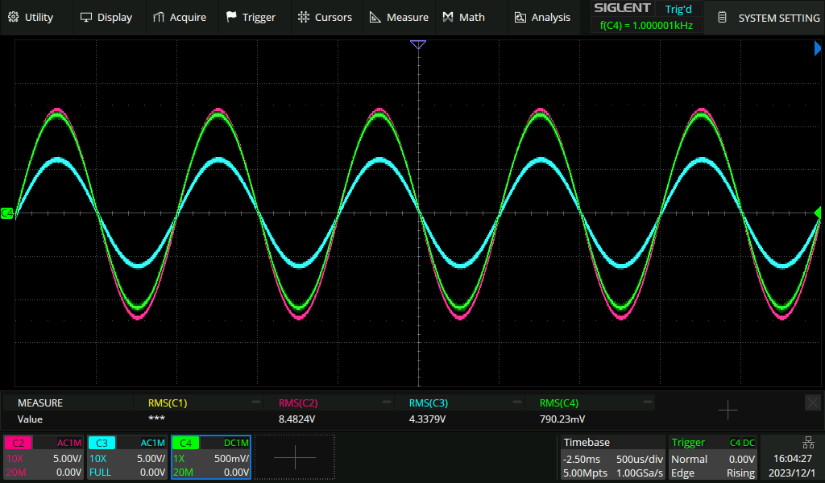Remove RMS(C2) via its minus icon
The width and height of the screenshot is (825, 483).
pos(387,402)
